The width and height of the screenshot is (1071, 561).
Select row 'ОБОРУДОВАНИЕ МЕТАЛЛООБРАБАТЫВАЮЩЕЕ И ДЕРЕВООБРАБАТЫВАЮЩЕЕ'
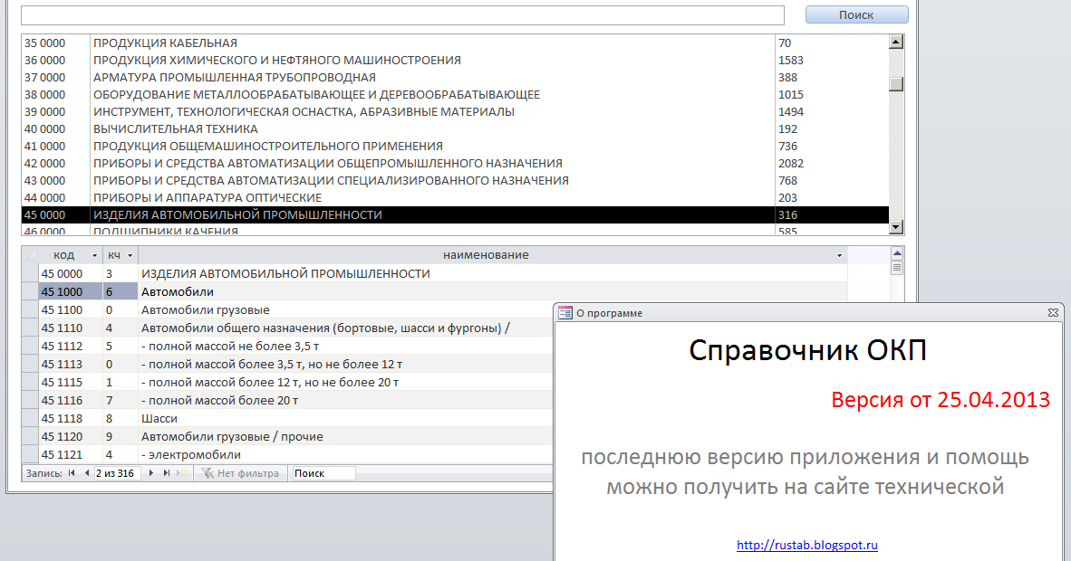tap(455, 94)
